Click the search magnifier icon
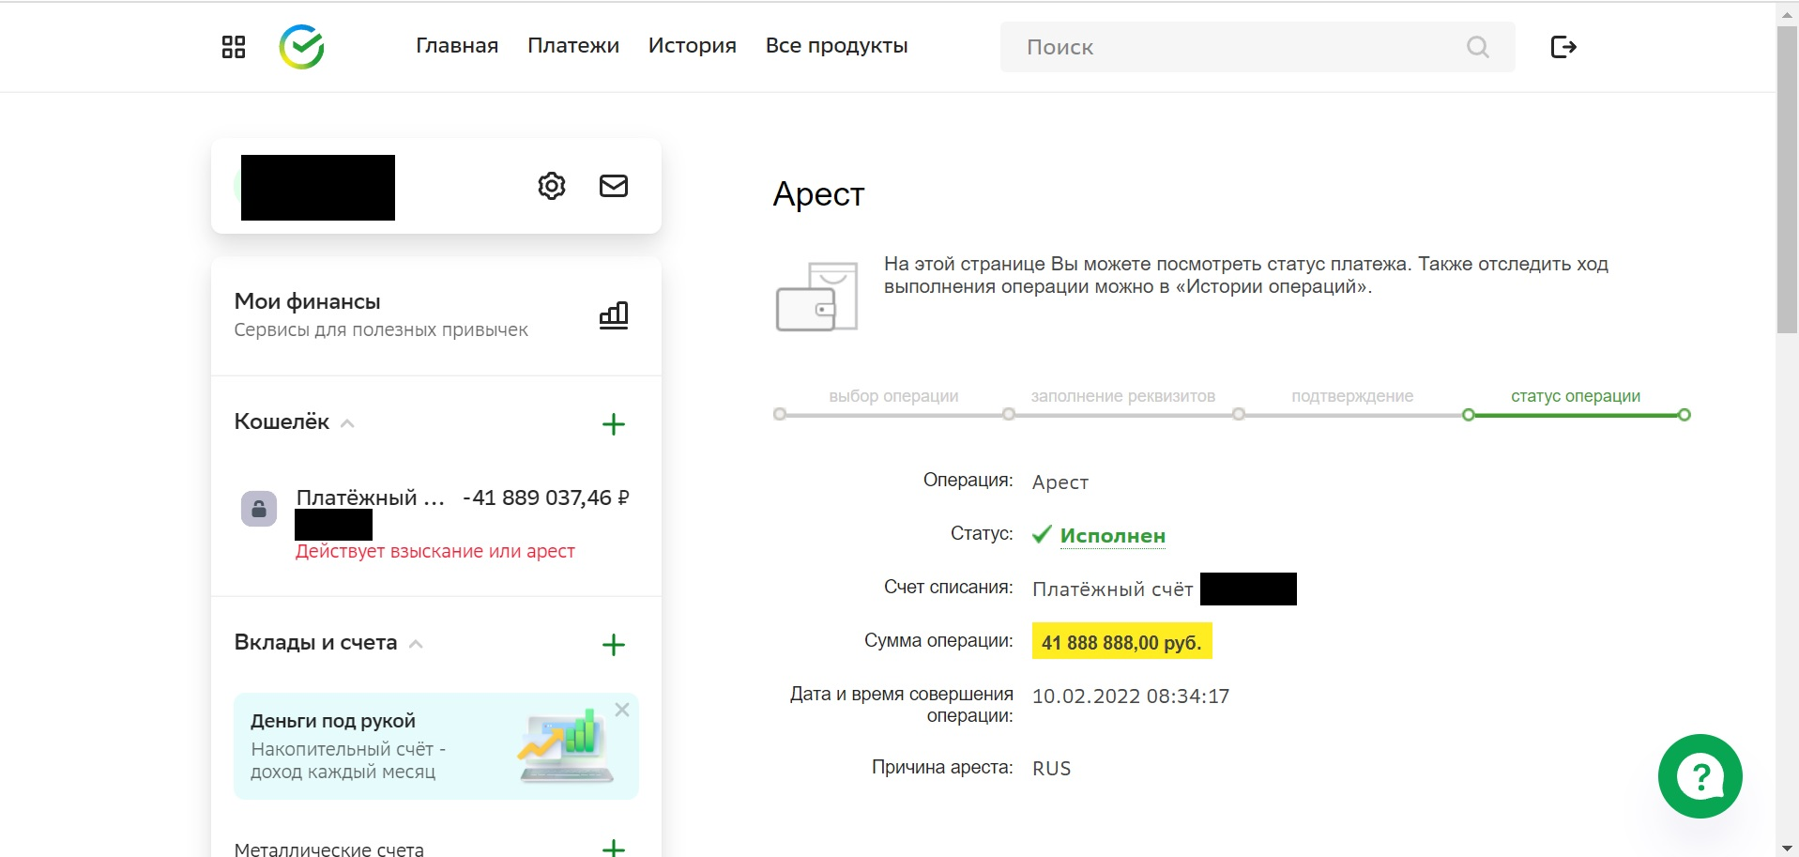The height and width of the screenshot is (857, 1799). coord(1477,47)
